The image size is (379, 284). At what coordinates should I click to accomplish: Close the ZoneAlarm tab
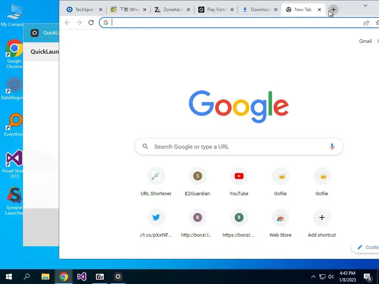(x=188, y=10)
